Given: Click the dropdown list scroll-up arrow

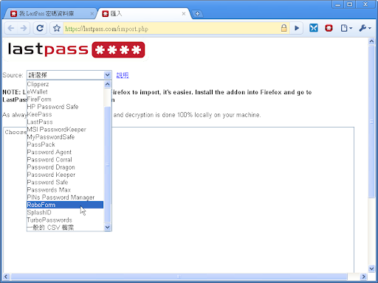Looking at the screenshot, I should pos(108,84).
